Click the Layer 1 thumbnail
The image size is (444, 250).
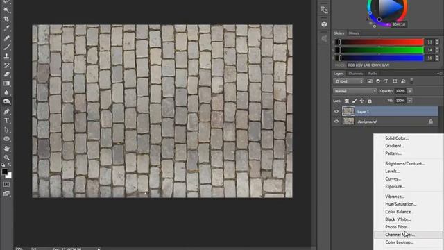pyautogui.click(x=348, y=111)
